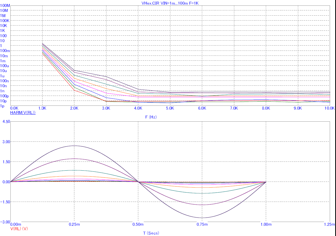The height and width of the screenshot is (236, 336).
Task: Click the 6.0K frequency axis label
Action: point(202,108)
